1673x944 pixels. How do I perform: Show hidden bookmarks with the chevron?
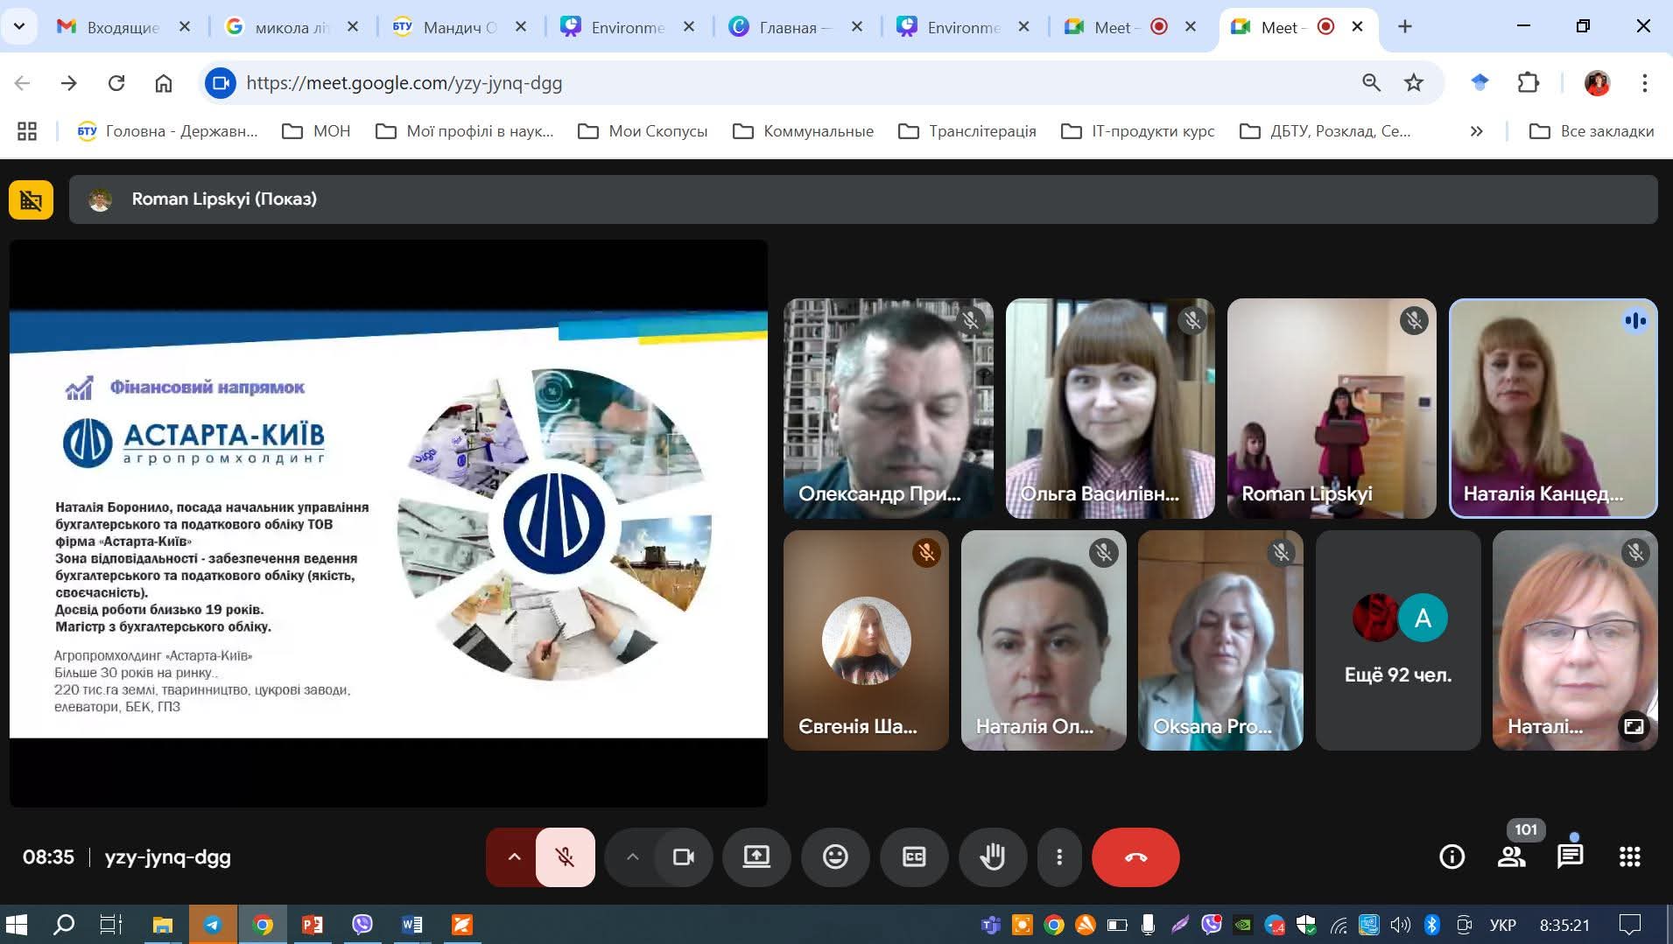pyautogui.click(x=1476, y=131)
